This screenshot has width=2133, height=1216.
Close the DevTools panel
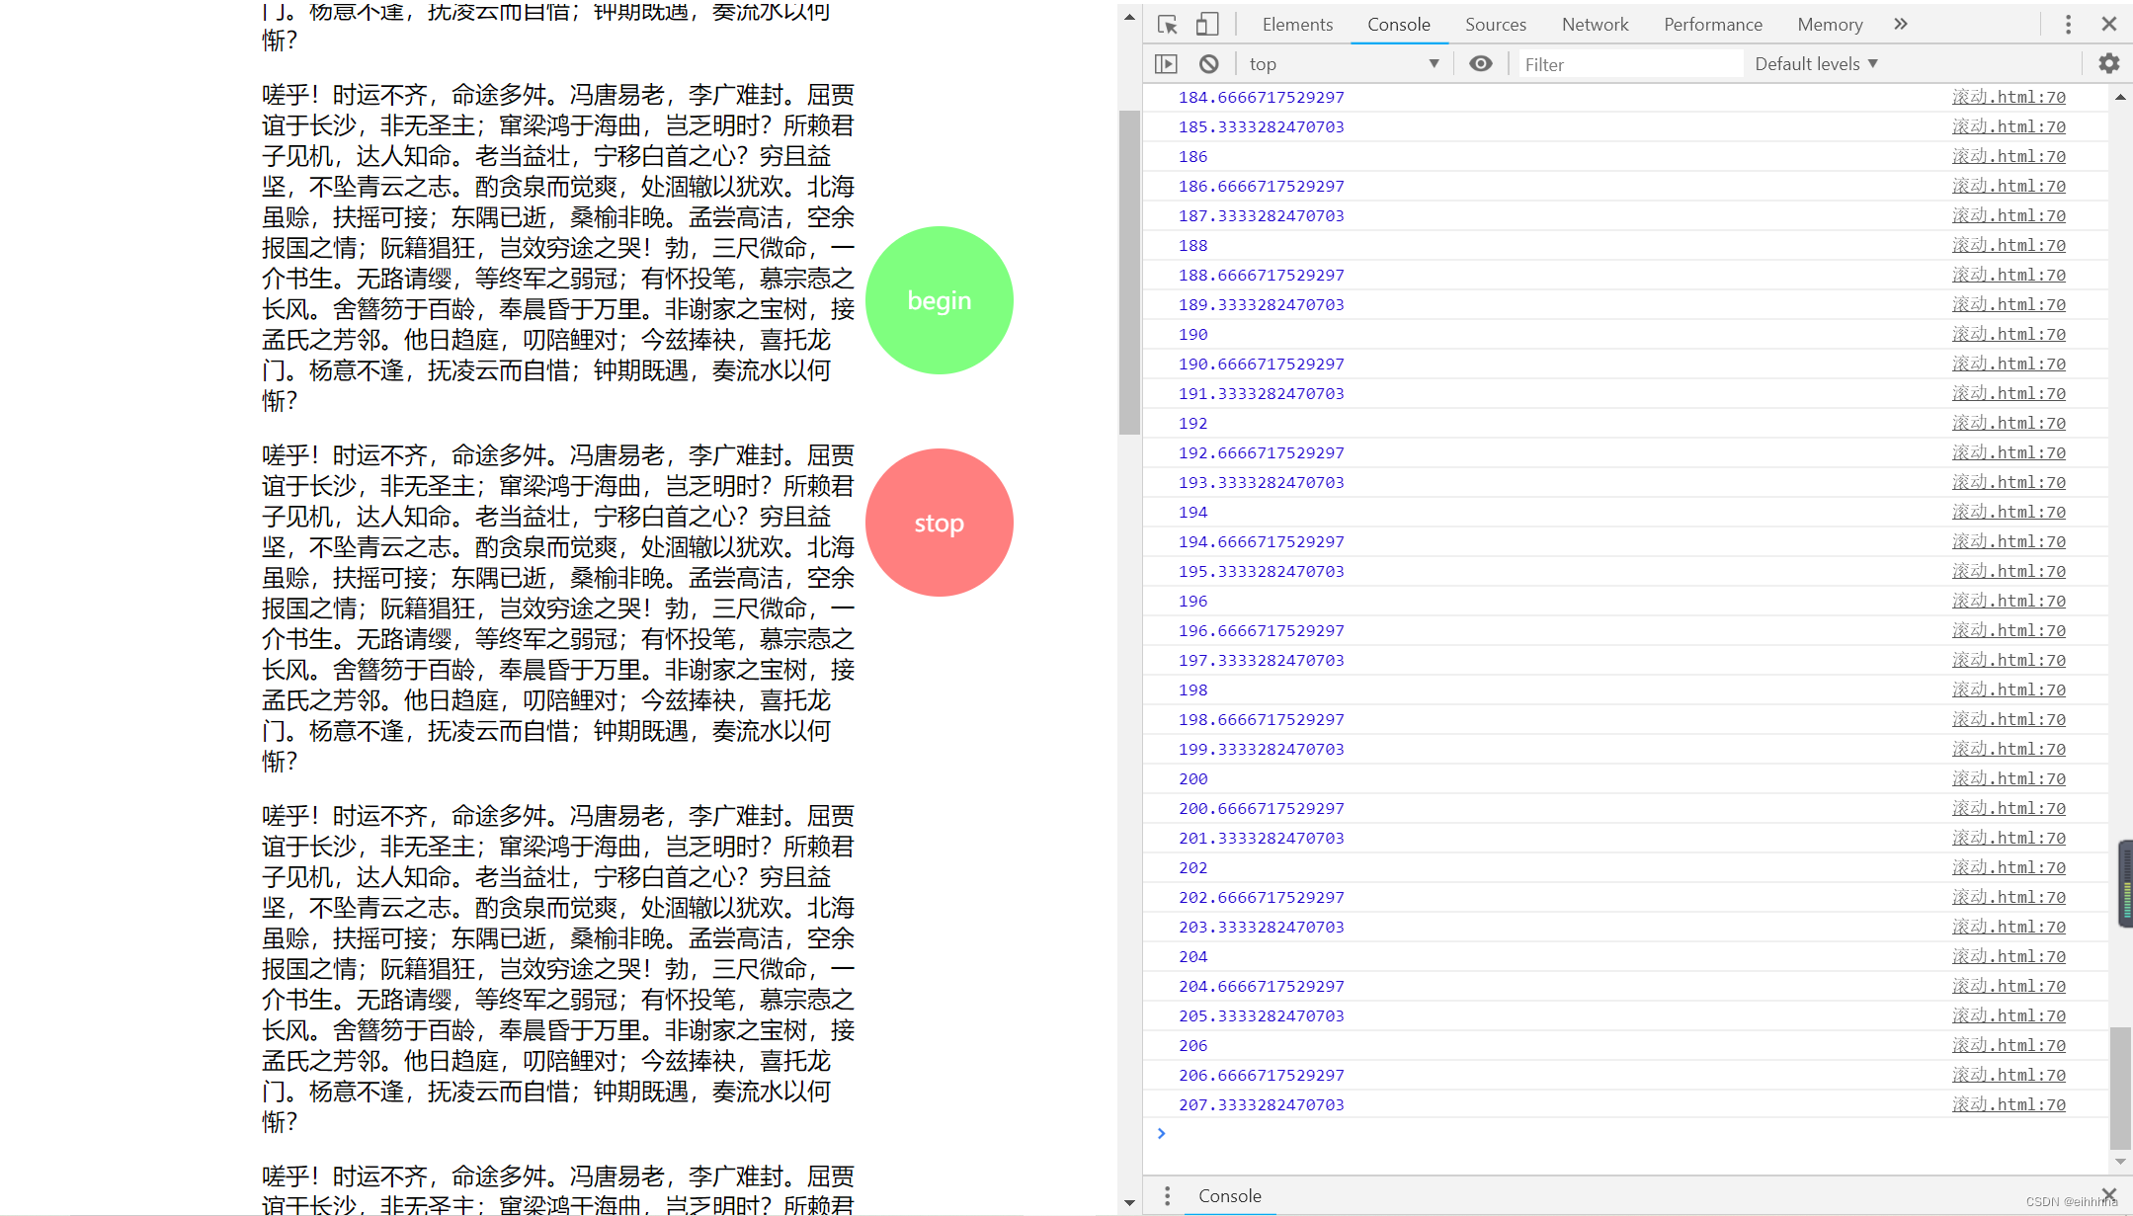[x=2109, y=25]
